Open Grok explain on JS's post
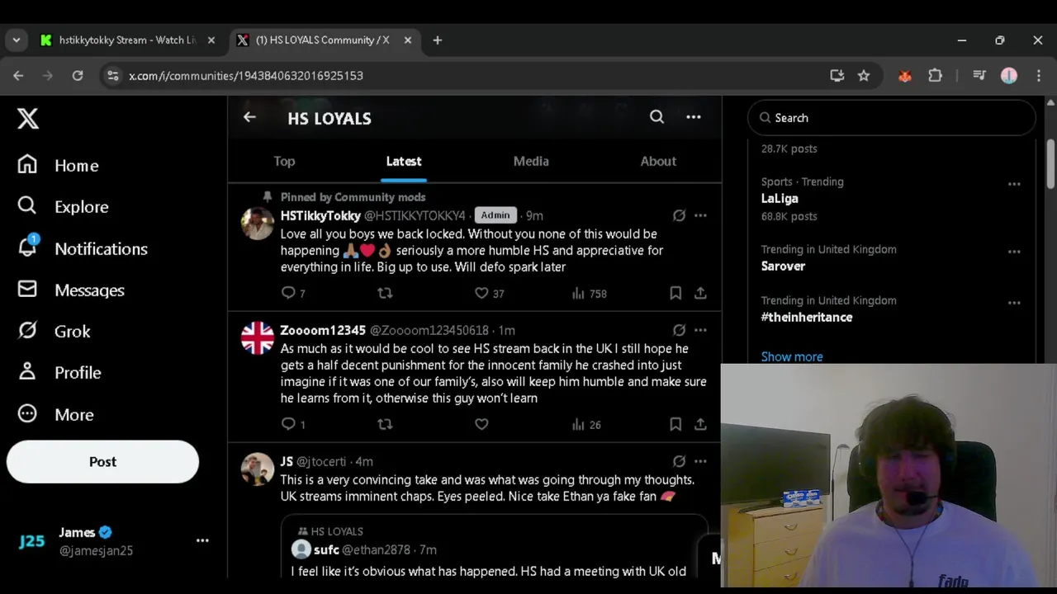 [679, 461]
